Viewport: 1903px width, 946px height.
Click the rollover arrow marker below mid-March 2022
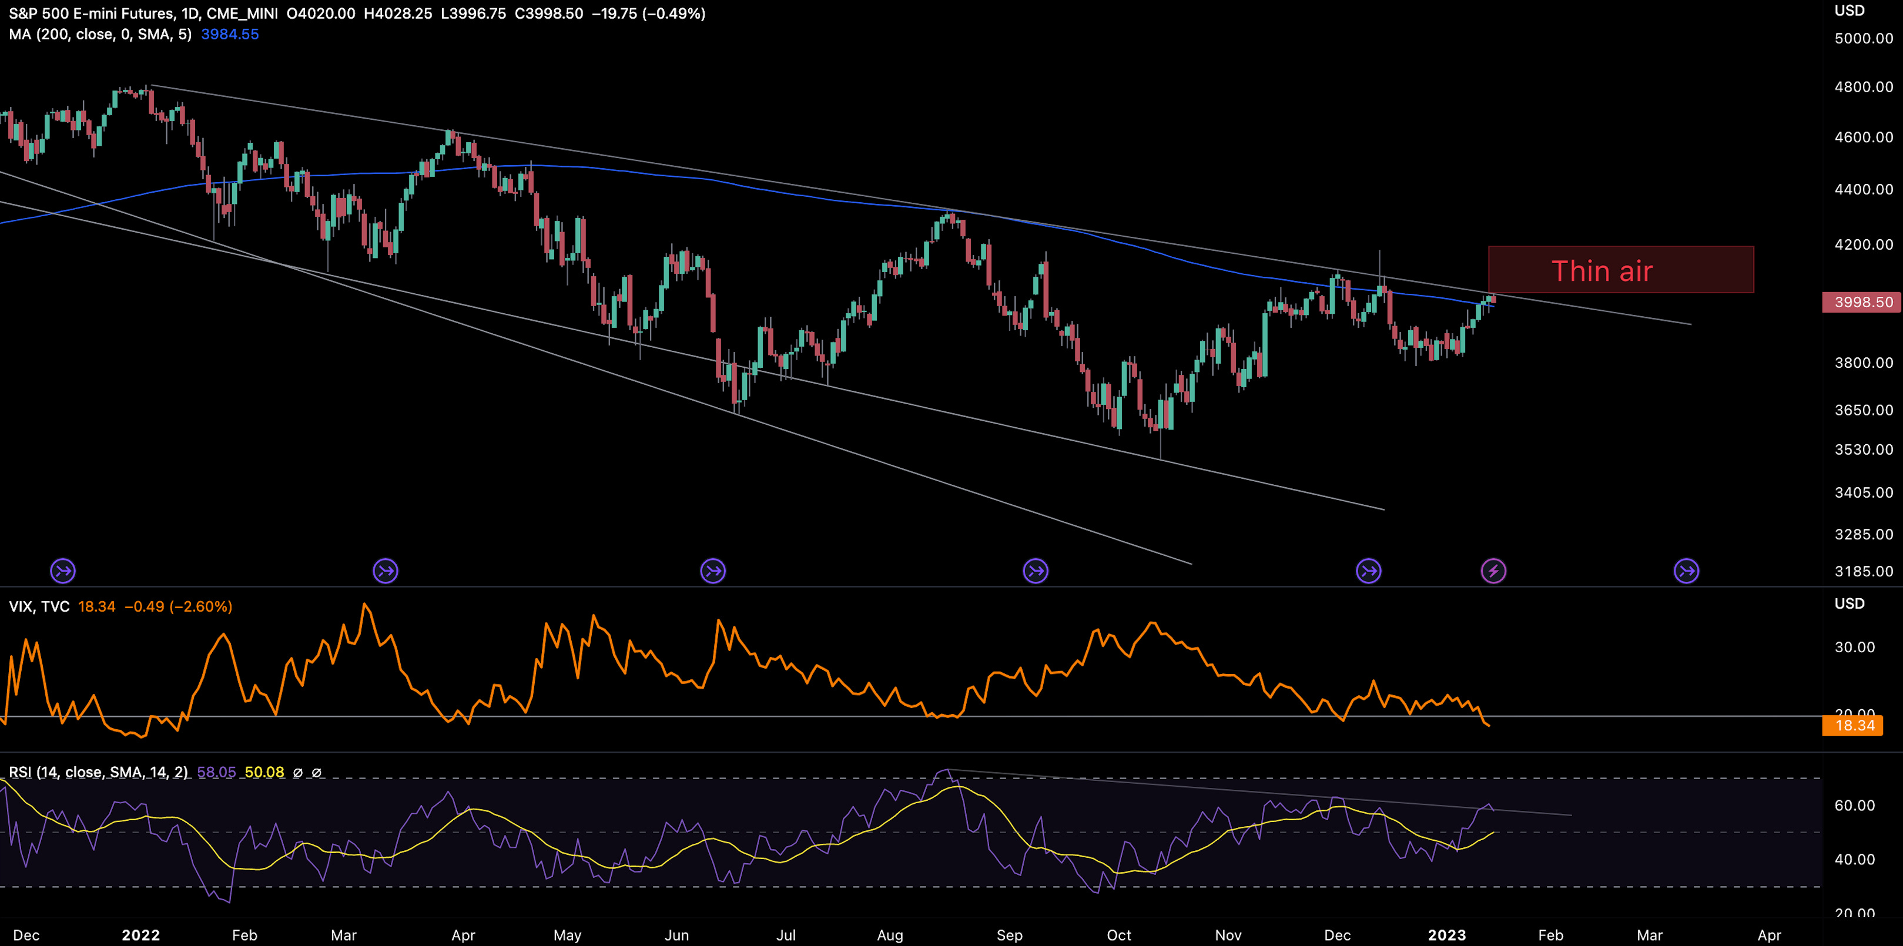point(386,571)
